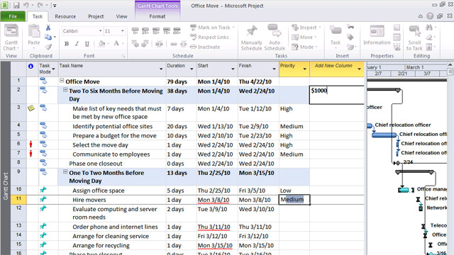The height and width of the screenshot is (255, 454).
Task: Click the Find binoculars icon
Action: (x=429, y=28)
